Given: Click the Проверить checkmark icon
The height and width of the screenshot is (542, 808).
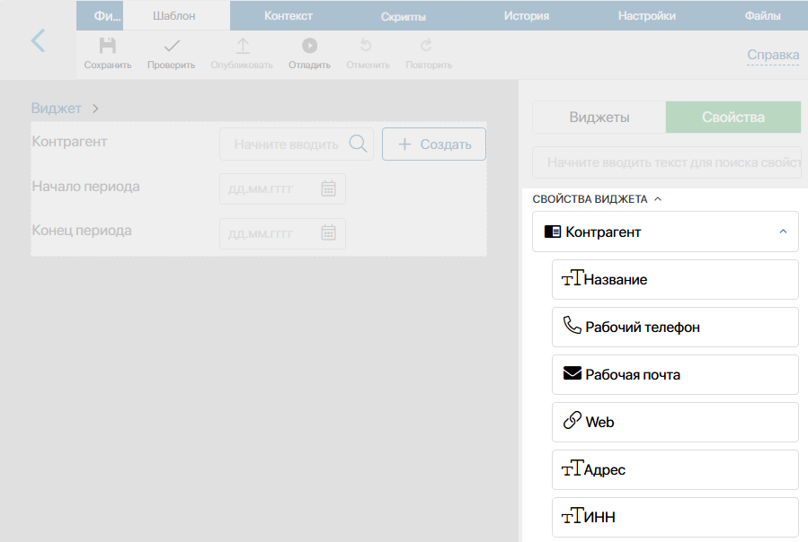Looking at the screenshot, I should pyautogui.click(x=172, y=46).
